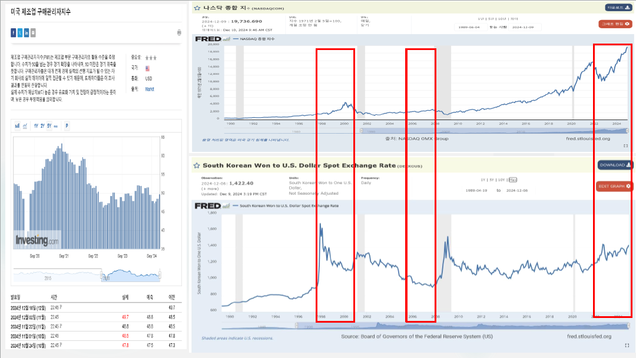Click the P button in PMI chart toolbar
This screenshot has width=636, height=358.
click(x=67, y=126)
